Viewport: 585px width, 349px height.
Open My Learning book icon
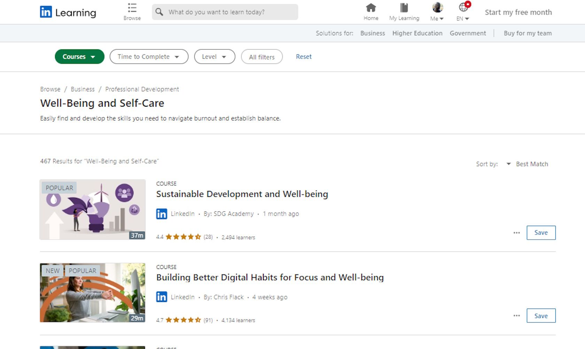tap(404, 7)
